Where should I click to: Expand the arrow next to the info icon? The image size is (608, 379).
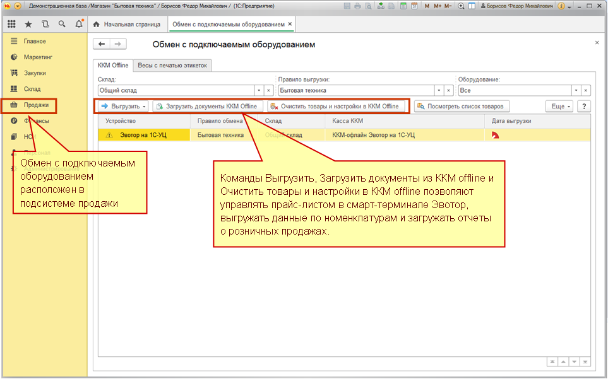coord(569,6)
